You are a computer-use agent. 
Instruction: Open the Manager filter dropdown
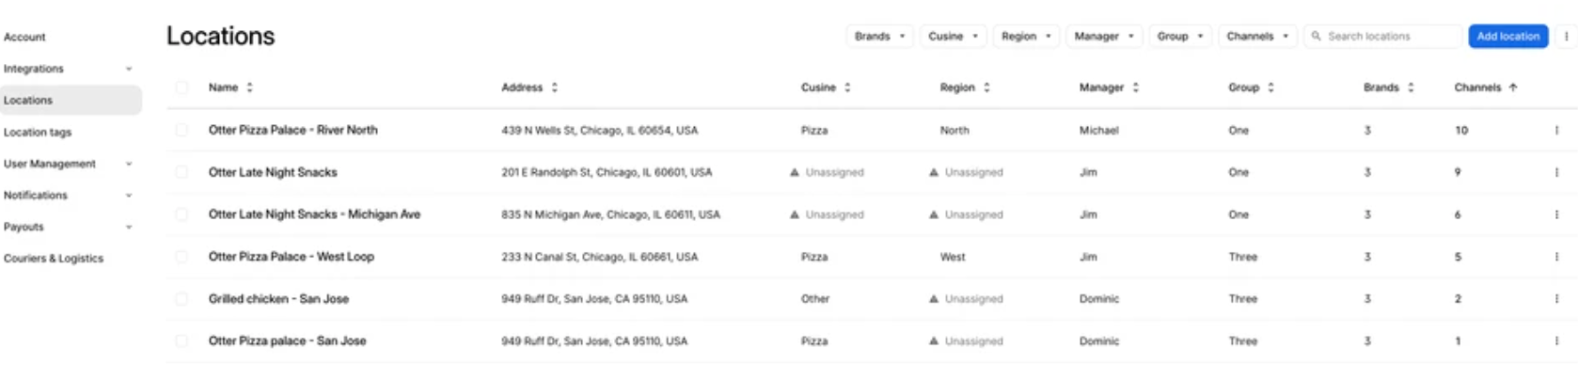coord(1104,37)
